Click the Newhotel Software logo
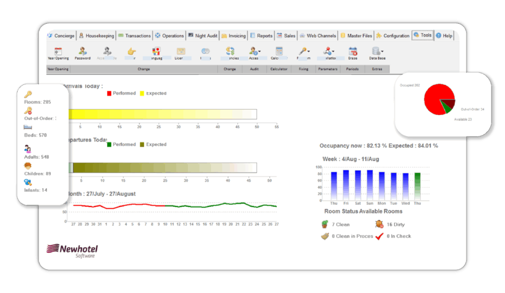This screenshot has width=505, height=293. [72, 250]
